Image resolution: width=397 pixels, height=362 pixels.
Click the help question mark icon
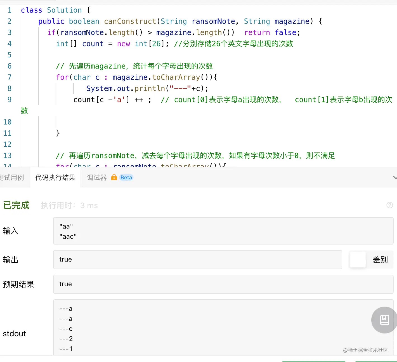[x=390, y=205]
